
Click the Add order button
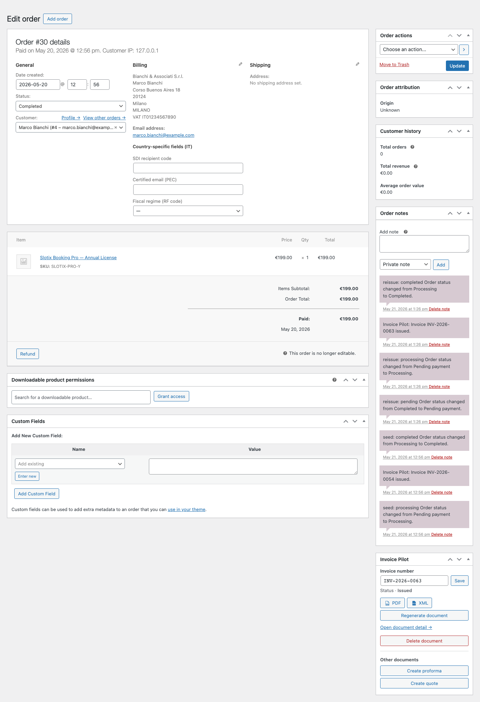[57, 19]
